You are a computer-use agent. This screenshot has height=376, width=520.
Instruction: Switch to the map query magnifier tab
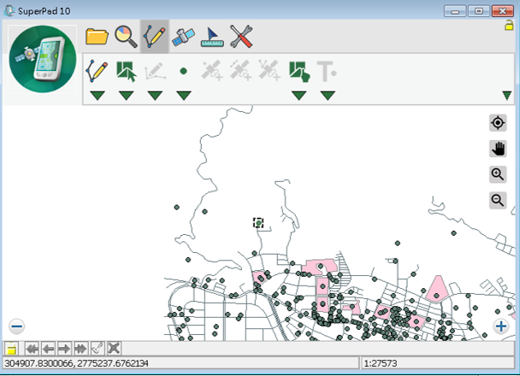125,37
